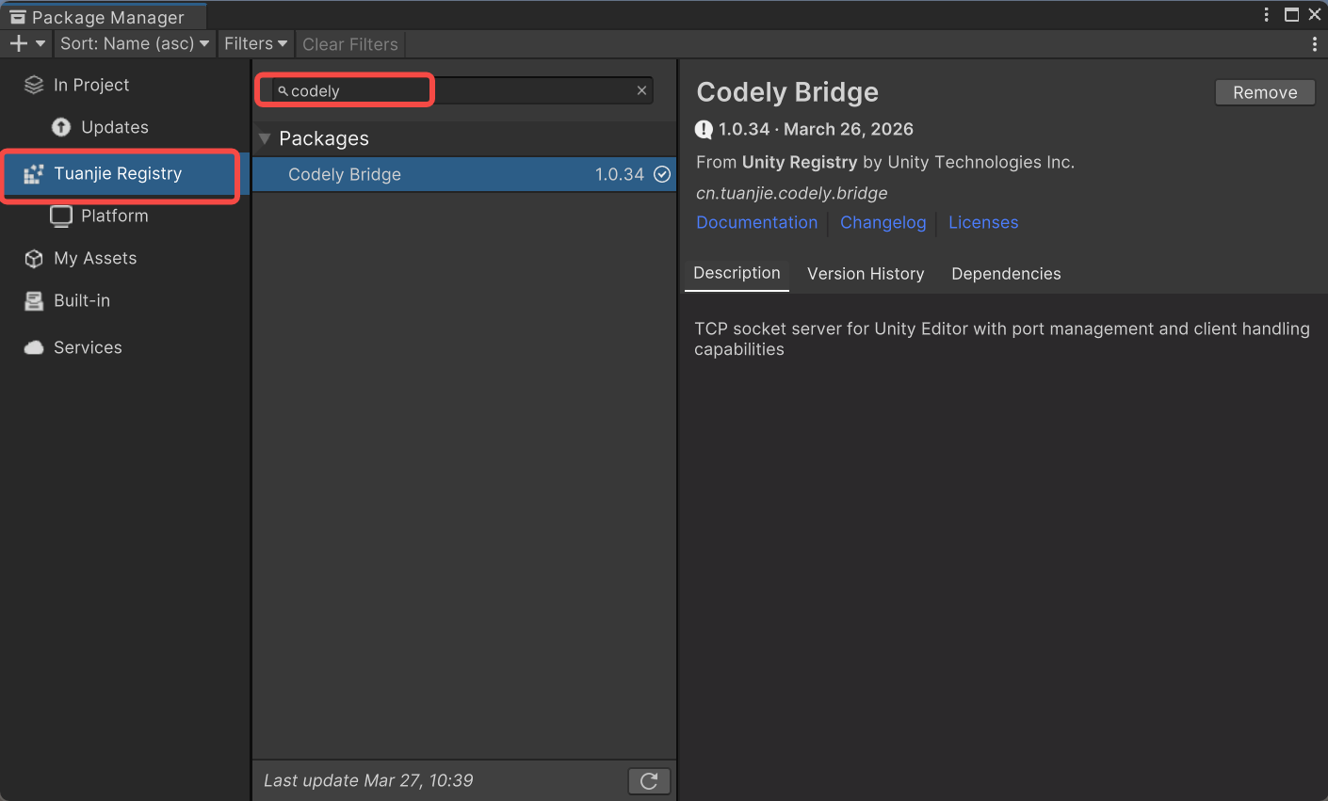Select the Codely Bridge package row
1328x801 pixels.
coord(464,174)
